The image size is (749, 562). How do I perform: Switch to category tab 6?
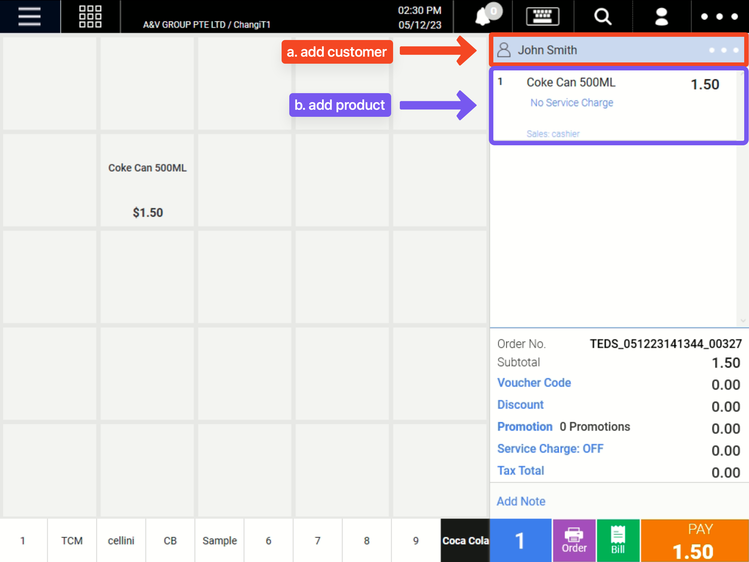268,540
